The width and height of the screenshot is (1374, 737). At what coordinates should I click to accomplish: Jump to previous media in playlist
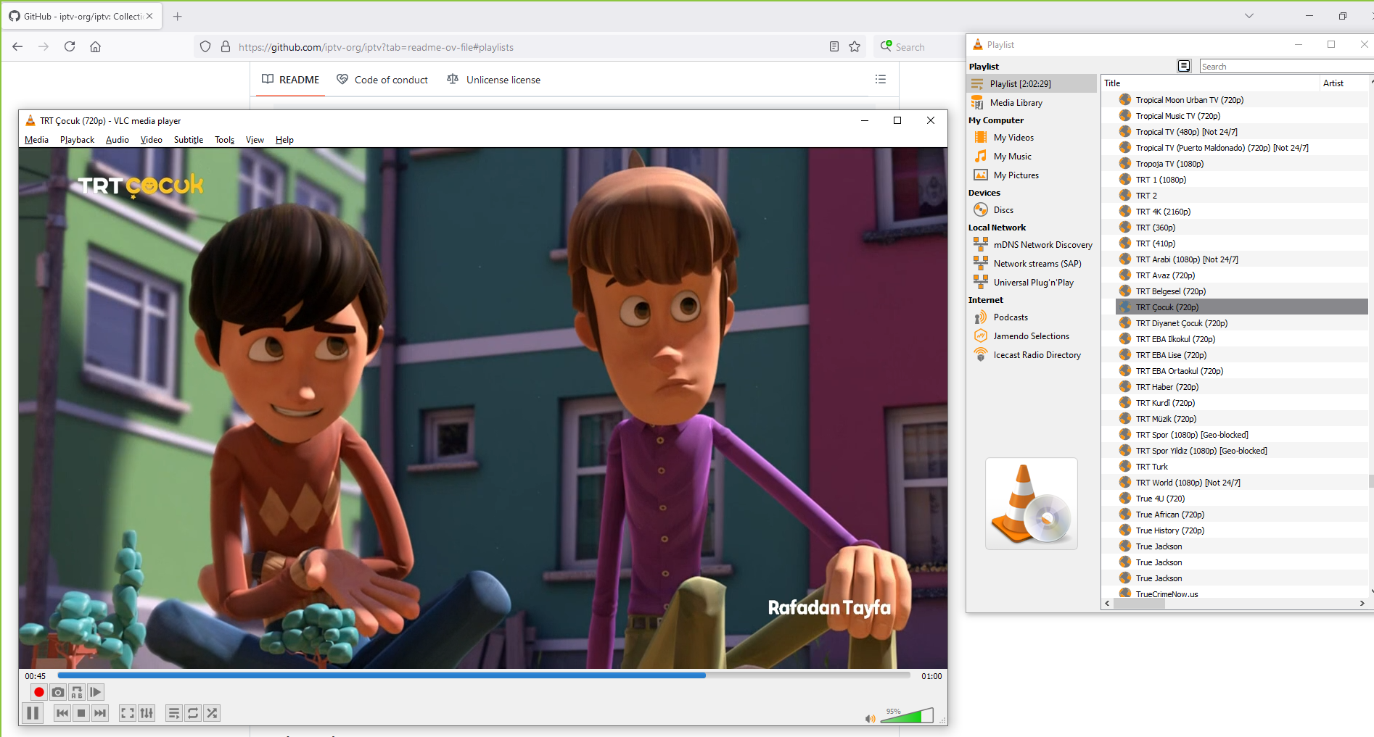pos(62,713)
